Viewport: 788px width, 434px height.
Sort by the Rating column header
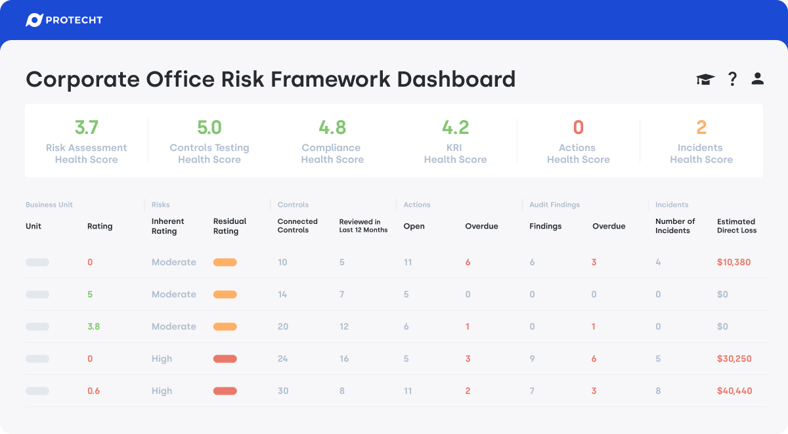click(100, 227)
